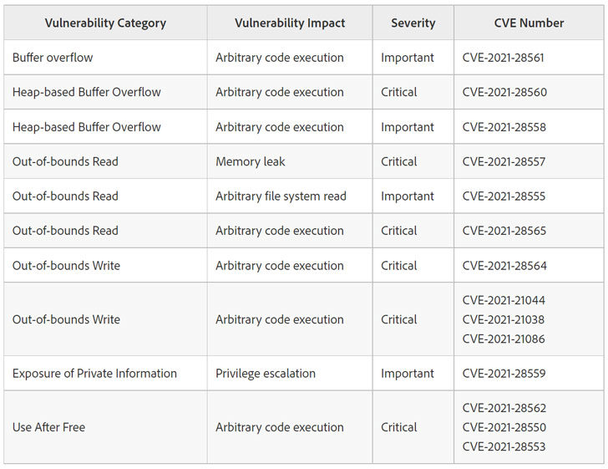Click the Use After Free category cell
The width and height of the screenshot is (608, 469).
[48, 427]
